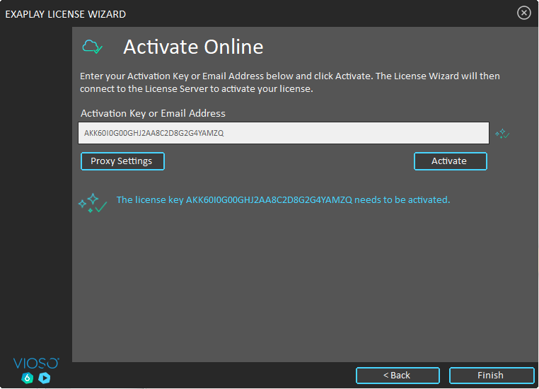Focus the Activation Key or Email input field

(x=283, y=133)
